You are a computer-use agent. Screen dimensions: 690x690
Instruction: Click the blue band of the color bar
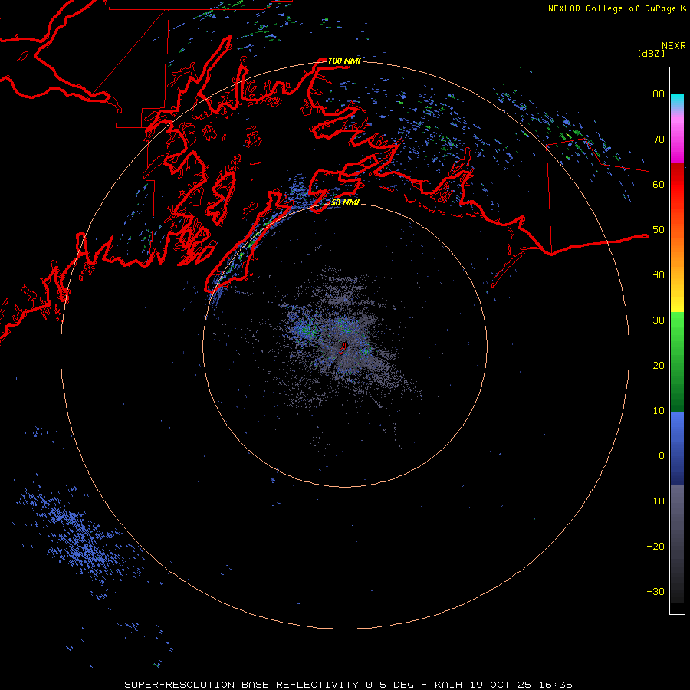point(677,449)
